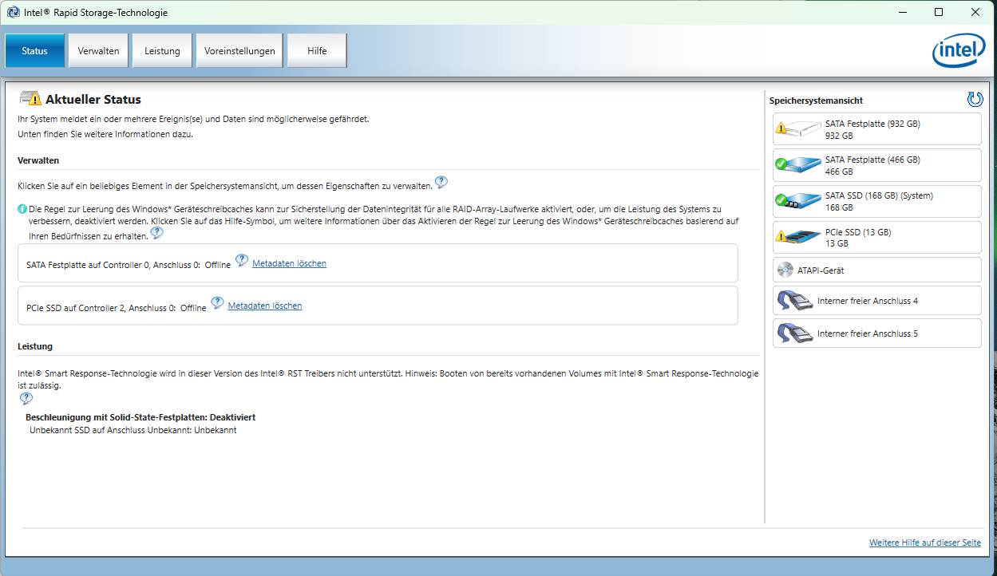Click the warning icon beside Aktueller Status

(x=30, y=99)
